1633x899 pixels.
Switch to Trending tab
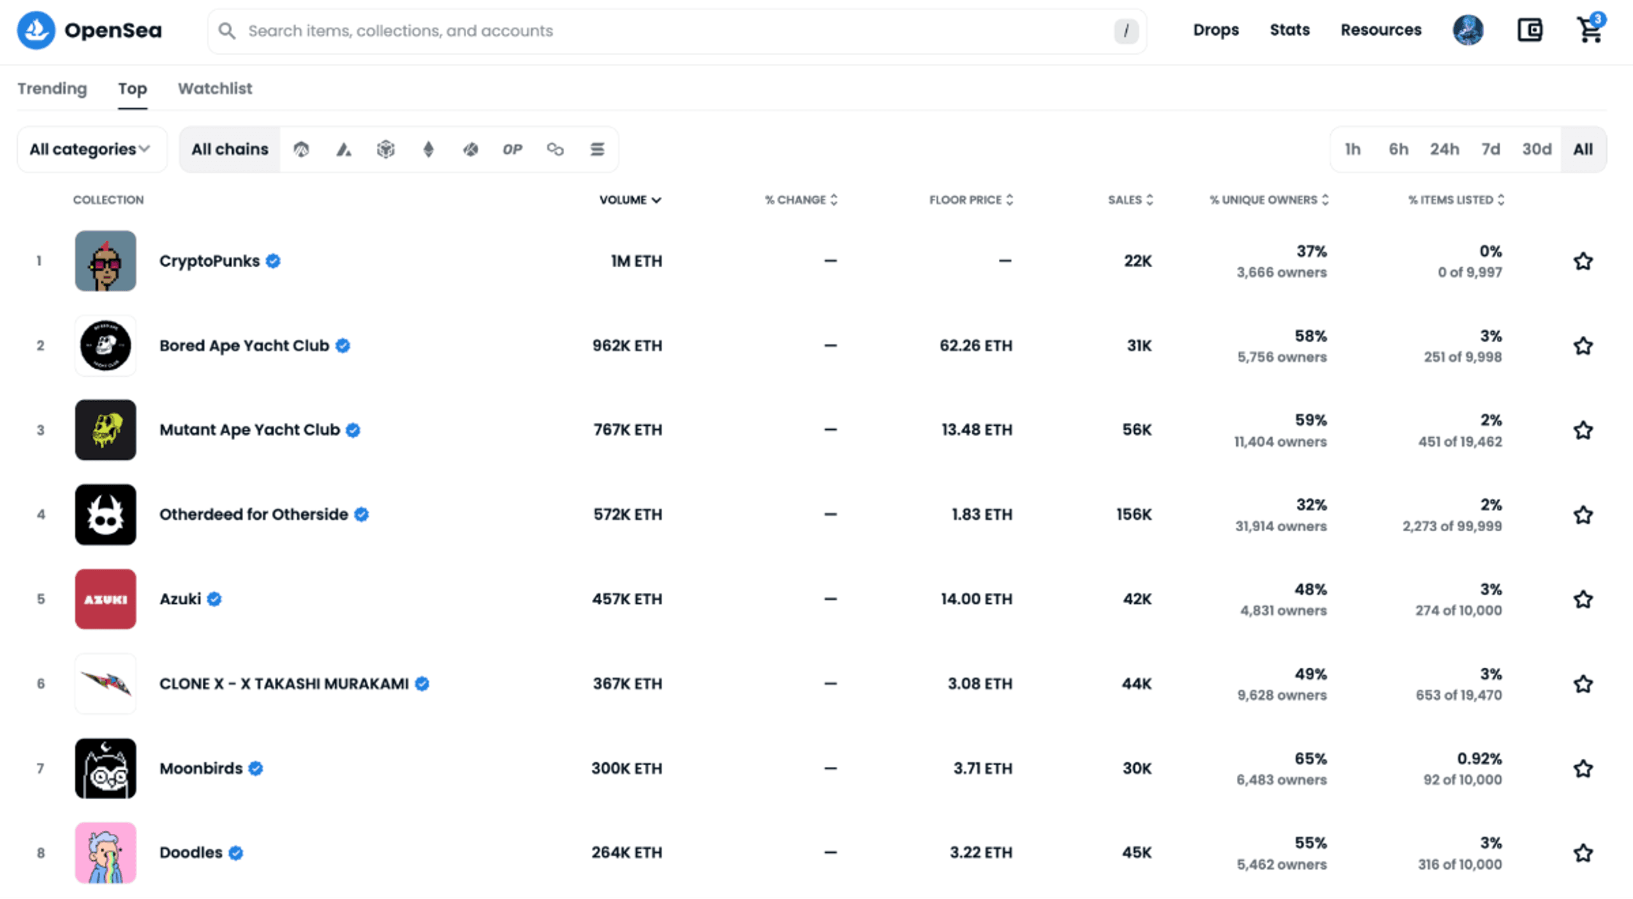click(x=52, y=89)
